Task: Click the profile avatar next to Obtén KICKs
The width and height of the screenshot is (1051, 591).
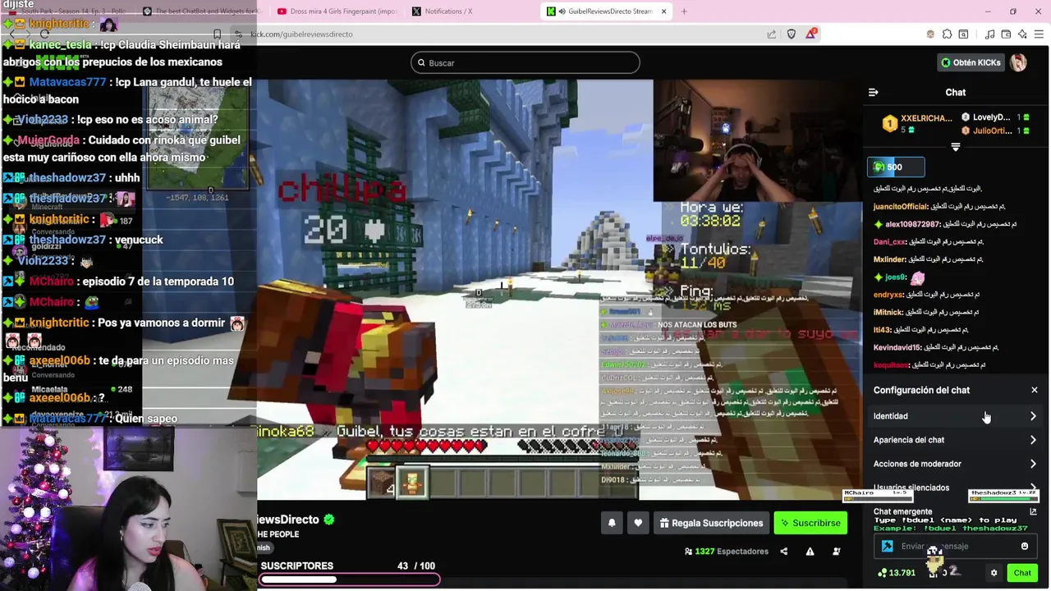Action: pyautogui.click(x=1018, y=62)
